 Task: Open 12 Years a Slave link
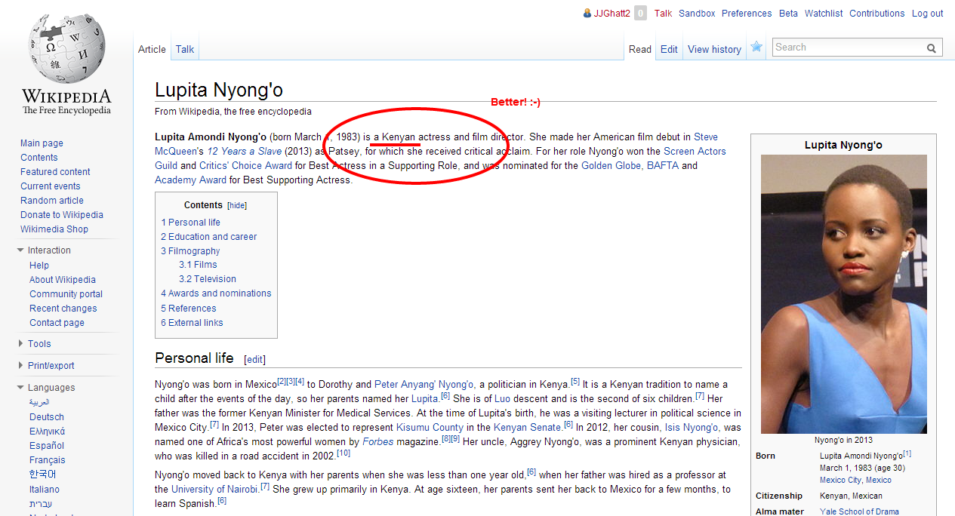[245, 152]
